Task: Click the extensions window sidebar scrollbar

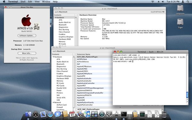Action: pyautogui.click(x=74, y=82)
